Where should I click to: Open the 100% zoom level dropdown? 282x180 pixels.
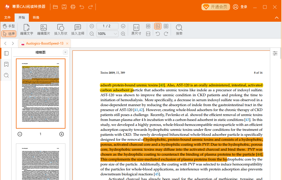115,34
